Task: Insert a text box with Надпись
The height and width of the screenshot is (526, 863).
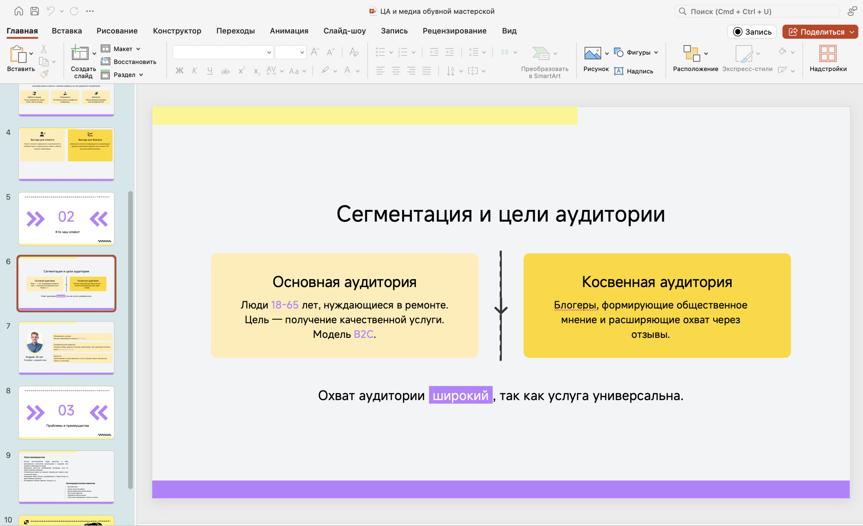Action: [x=634, y=71]
